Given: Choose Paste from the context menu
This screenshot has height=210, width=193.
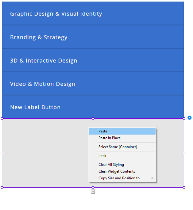Looking at the screenshot, I should coord(122,131).
